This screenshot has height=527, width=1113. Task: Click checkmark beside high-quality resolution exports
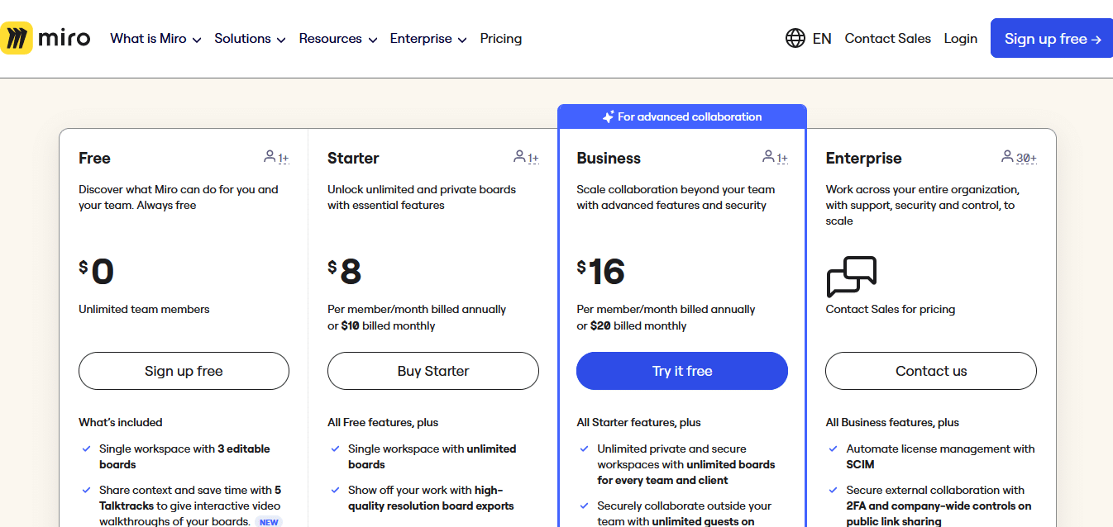tap(335, 491)
